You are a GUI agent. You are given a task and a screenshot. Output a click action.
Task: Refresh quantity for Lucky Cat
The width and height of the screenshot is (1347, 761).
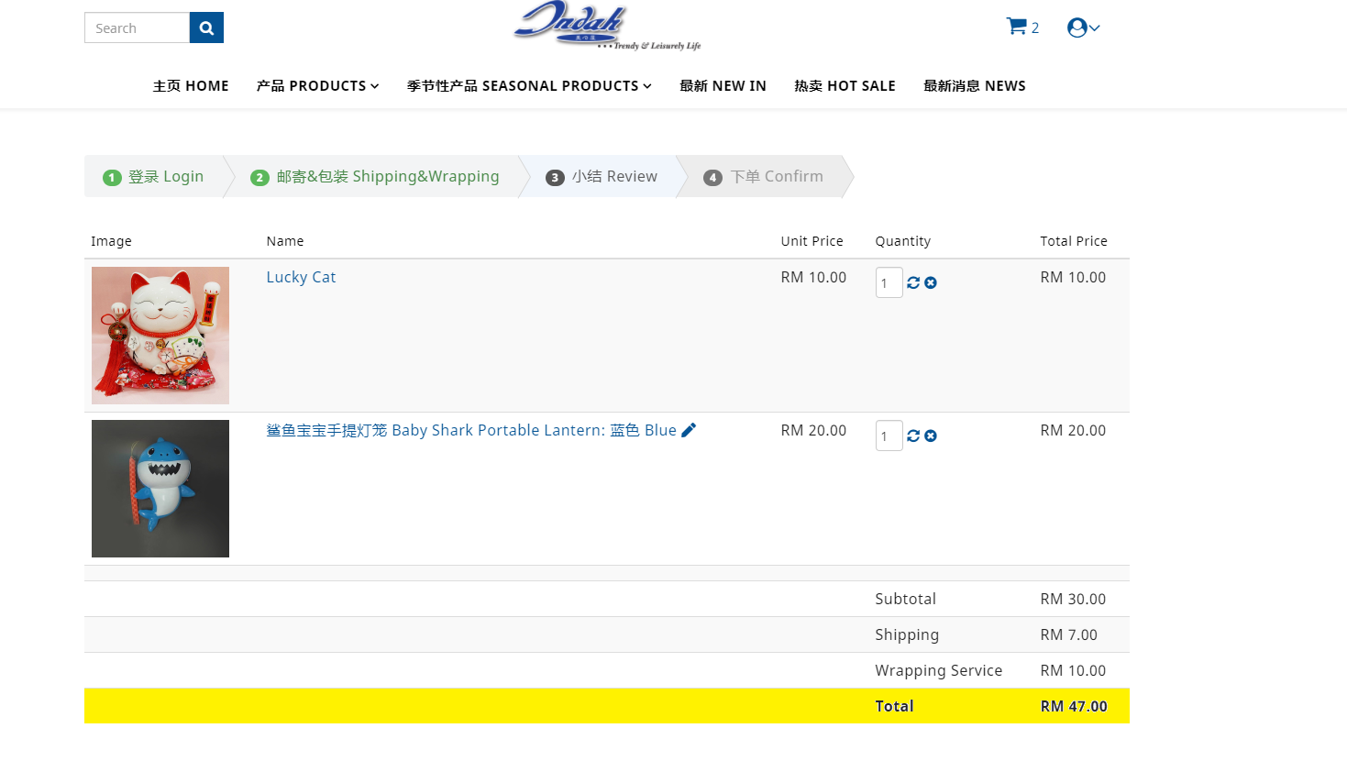pos(913,282)
